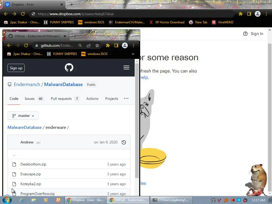Open Evascape.zip file
Screen dimensions: 272x204
point(31,174)
